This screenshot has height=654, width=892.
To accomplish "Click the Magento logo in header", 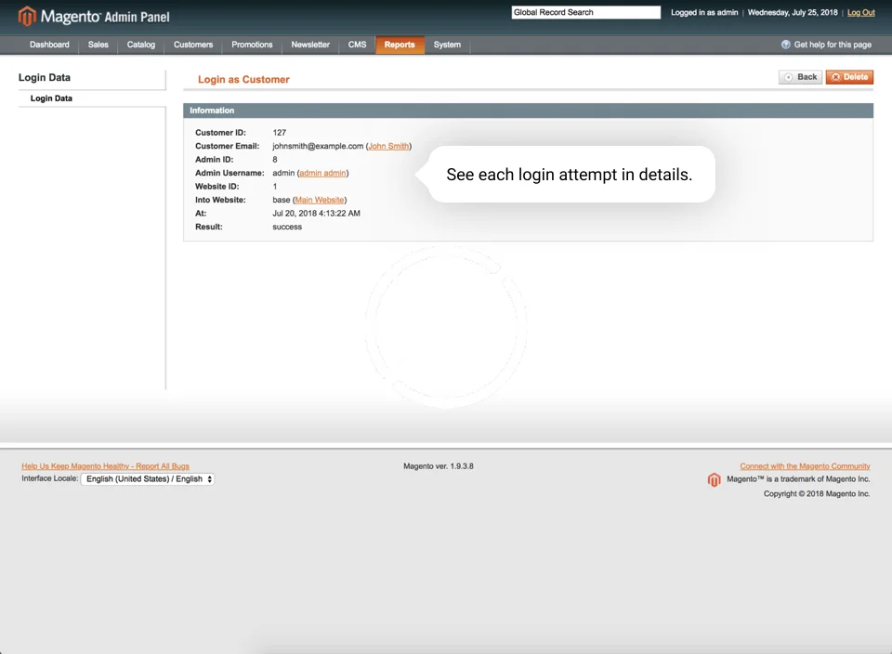I will click(x=93, y=16).
